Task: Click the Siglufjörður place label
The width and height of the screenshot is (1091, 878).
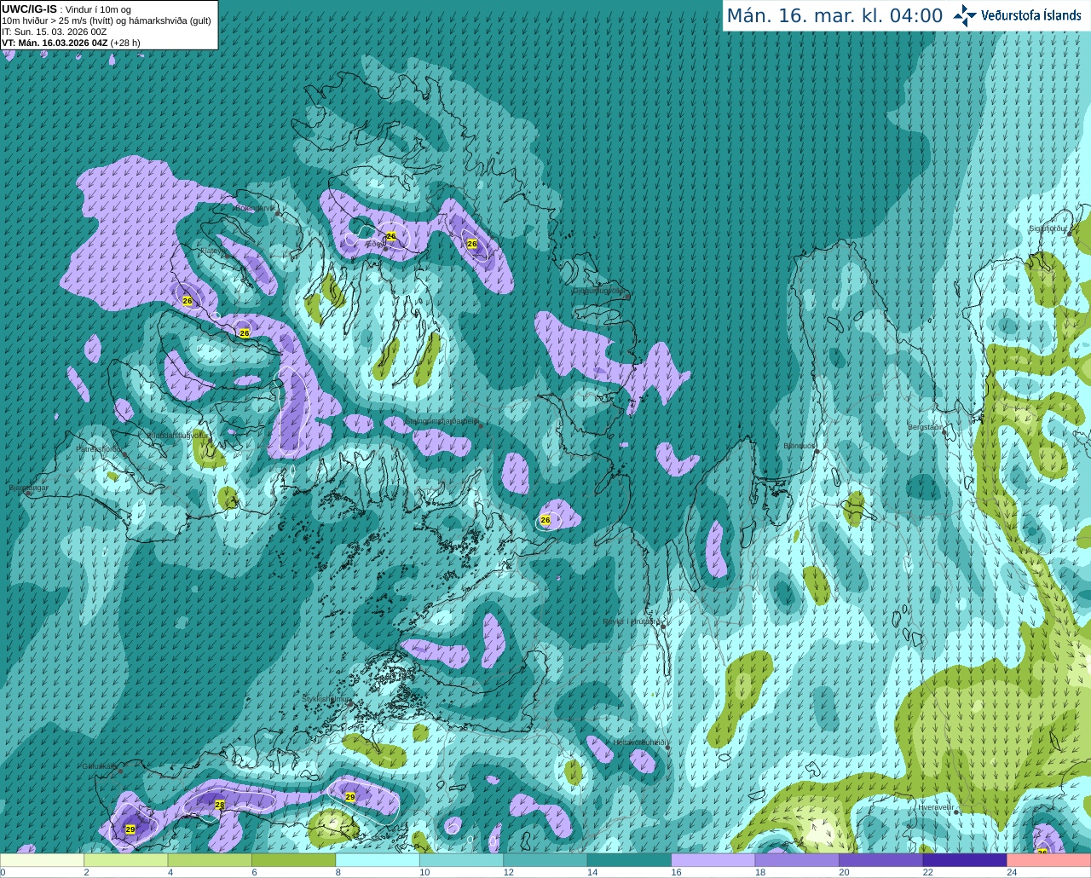Action: [x=1048, y=228]
